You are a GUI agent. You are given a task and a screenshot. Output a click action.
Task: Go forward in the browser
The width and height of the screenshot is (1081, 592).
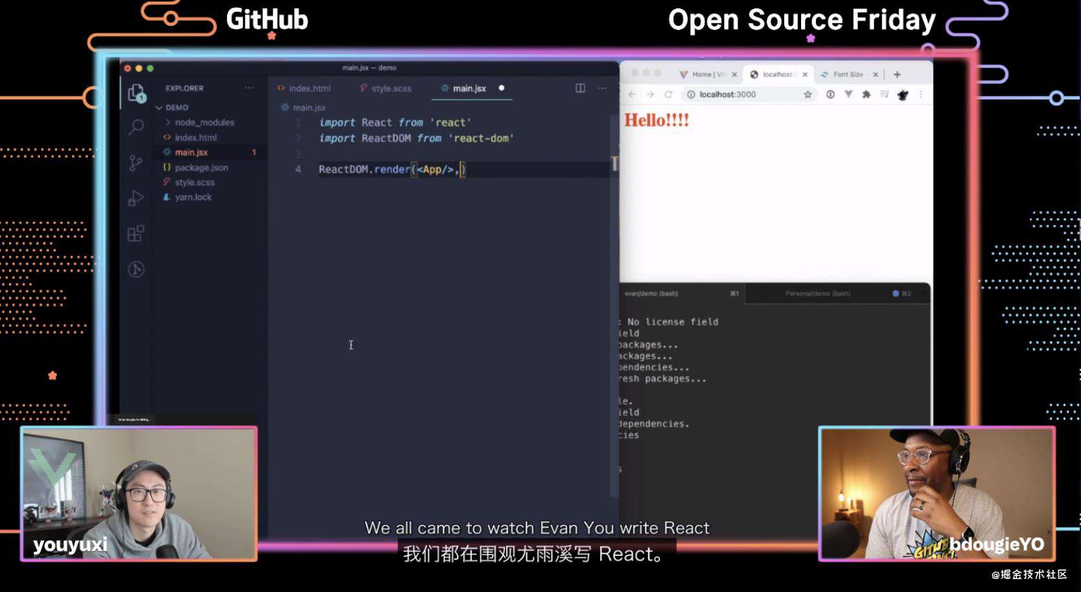pos(650,94)
